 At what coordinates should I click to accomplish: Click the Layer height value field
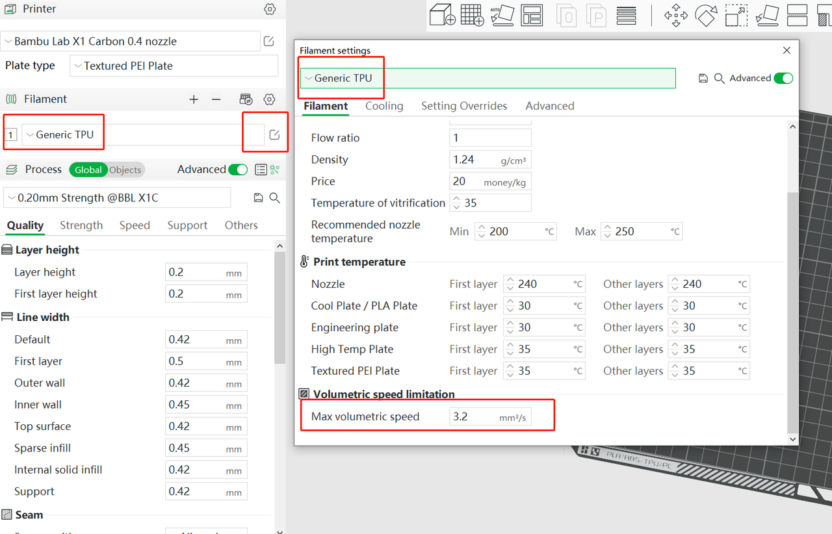206,272
